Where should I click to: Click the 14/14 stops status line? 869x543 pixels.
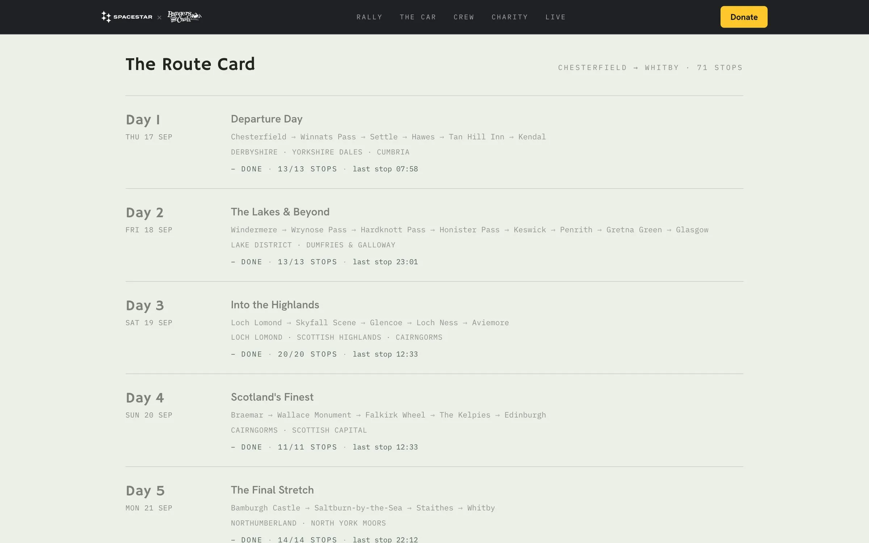point(324,539)
